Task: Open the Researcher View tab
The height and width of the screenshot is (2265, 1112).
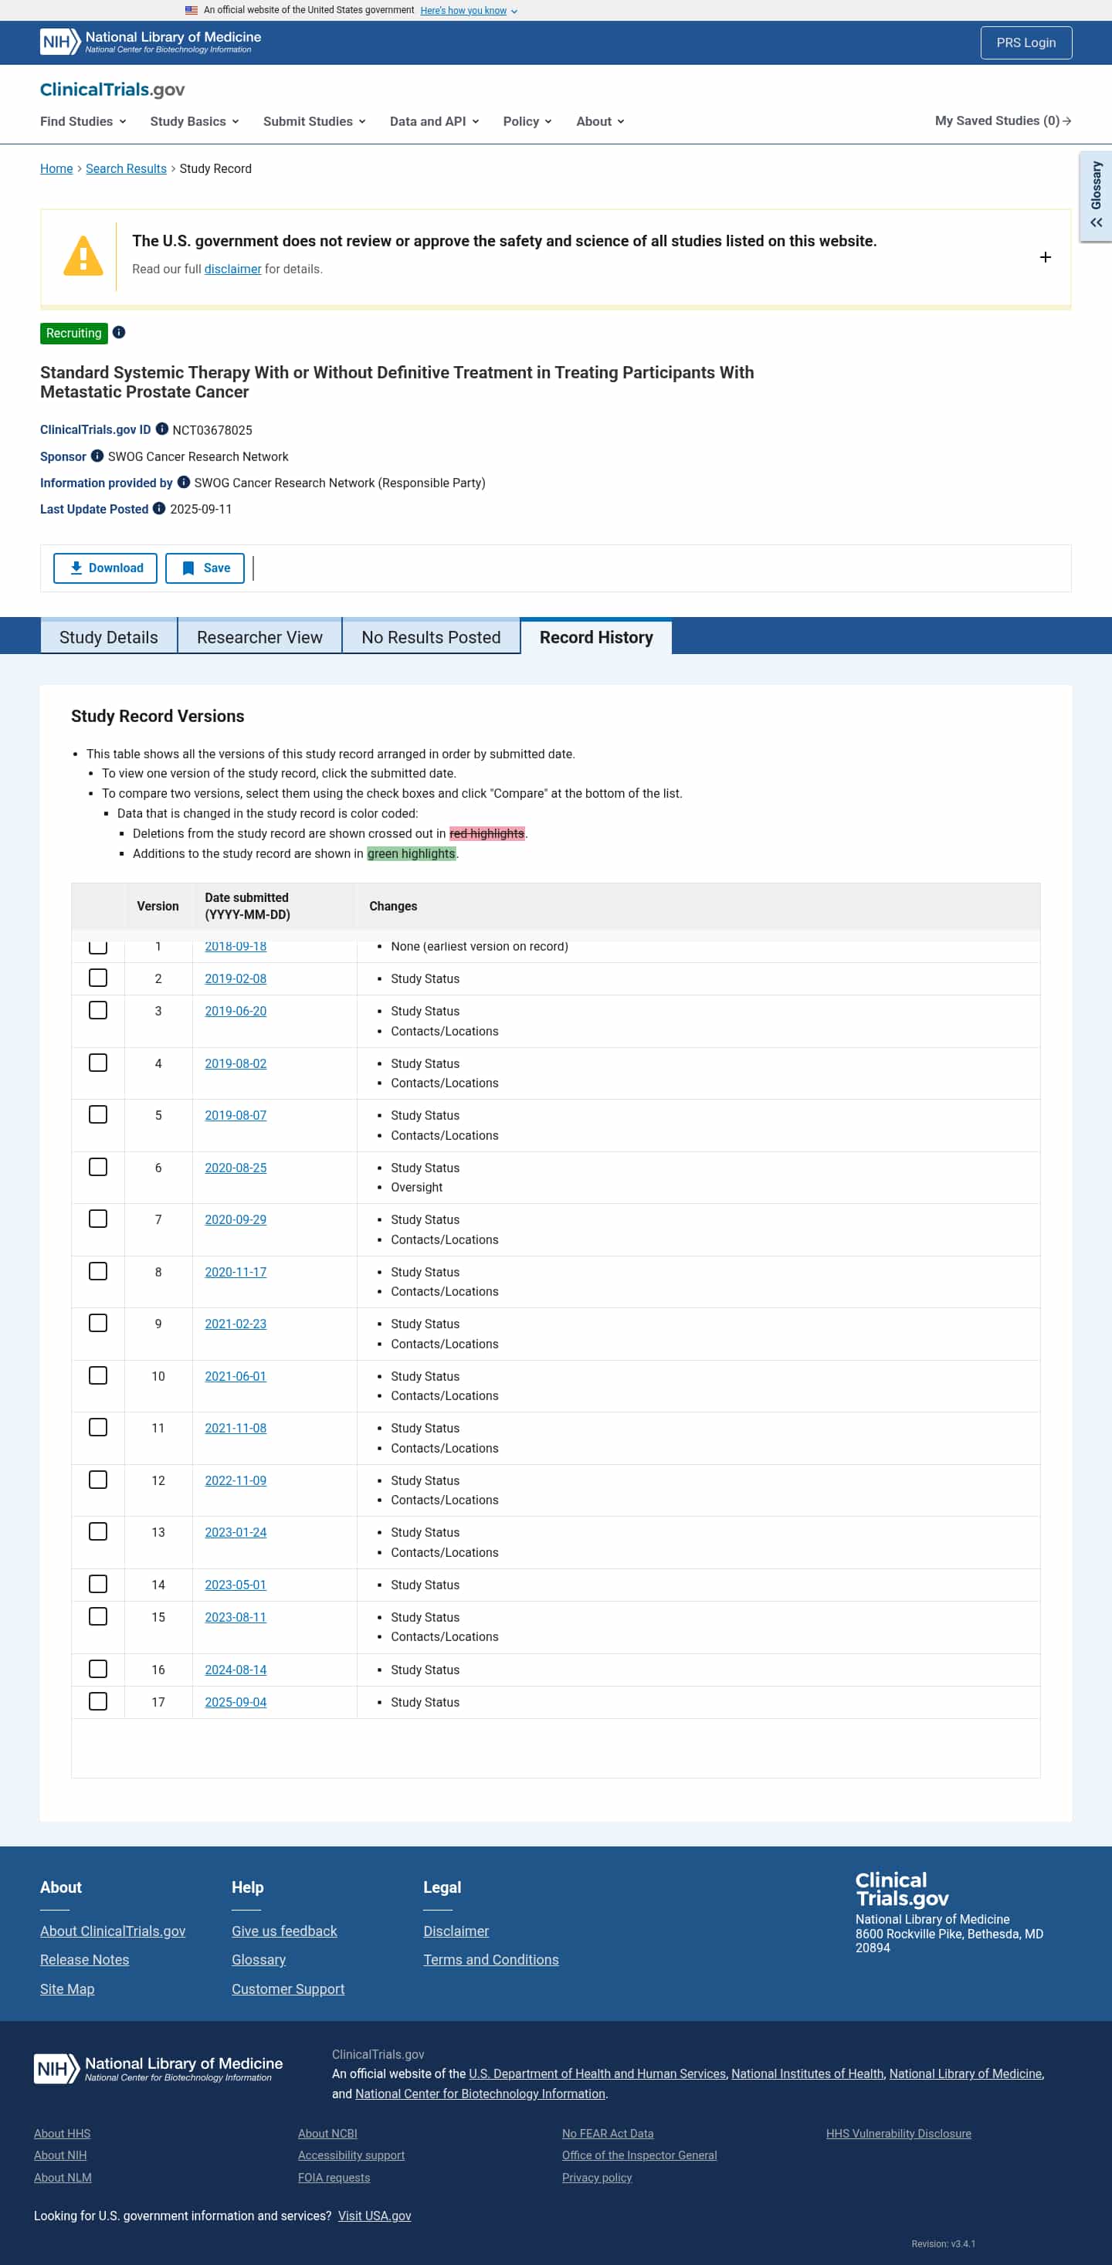Action: coord(259,637)
